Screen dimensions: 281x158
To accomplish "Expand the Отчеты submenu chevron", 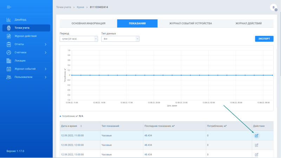I will pos(46,44).
